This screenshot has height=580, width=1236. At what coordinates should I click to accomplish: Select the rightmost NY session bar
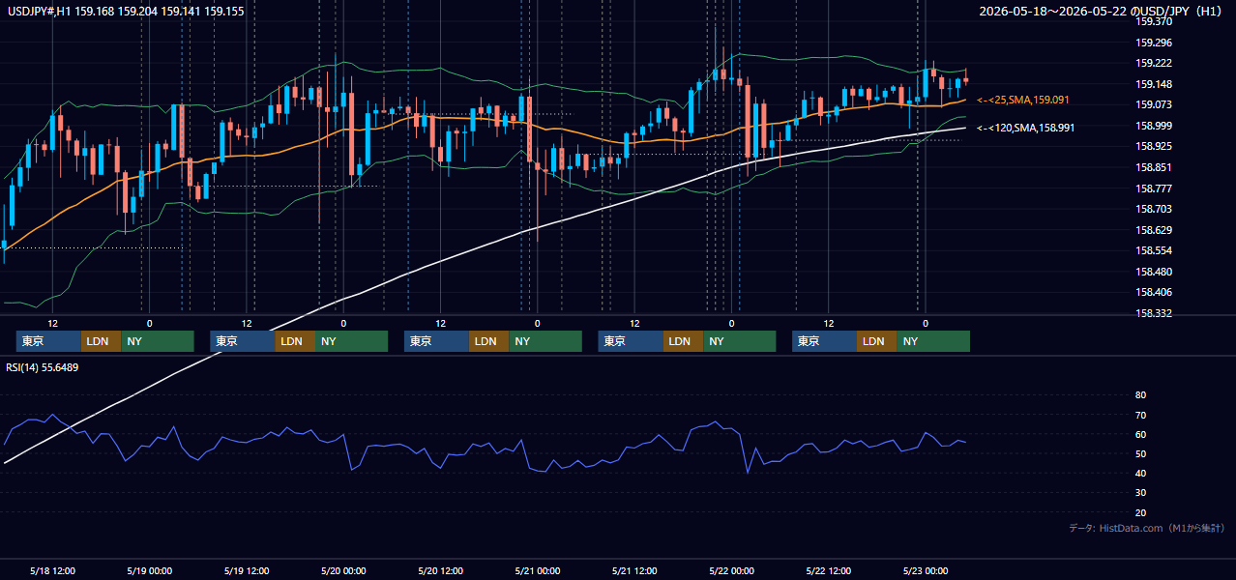click(933, 341)
